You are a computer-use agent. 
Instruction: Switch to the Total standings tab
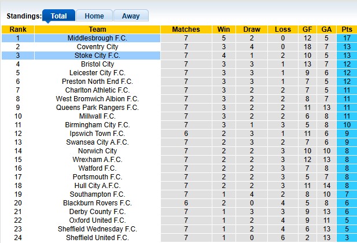[58, 16]
